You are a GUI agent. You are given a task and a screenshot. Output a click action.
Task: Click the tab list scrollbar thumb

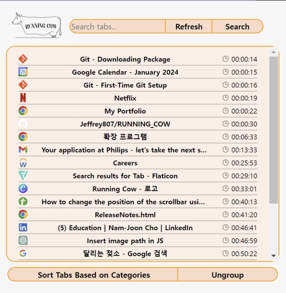[x=274, y=130]
